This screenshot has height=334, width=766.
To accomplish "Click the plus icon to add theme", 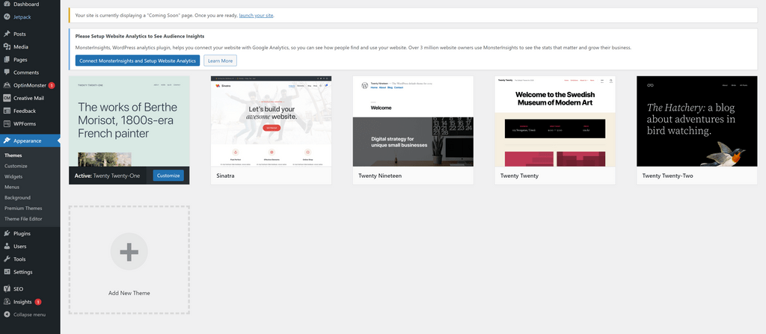I will pos(129,252).
